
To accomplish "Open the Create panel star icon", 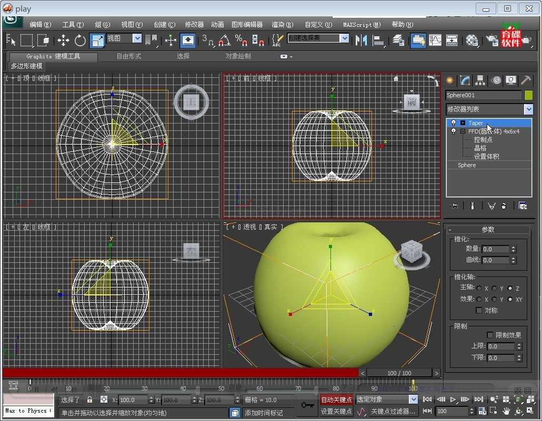I will [x=450, y=80].
